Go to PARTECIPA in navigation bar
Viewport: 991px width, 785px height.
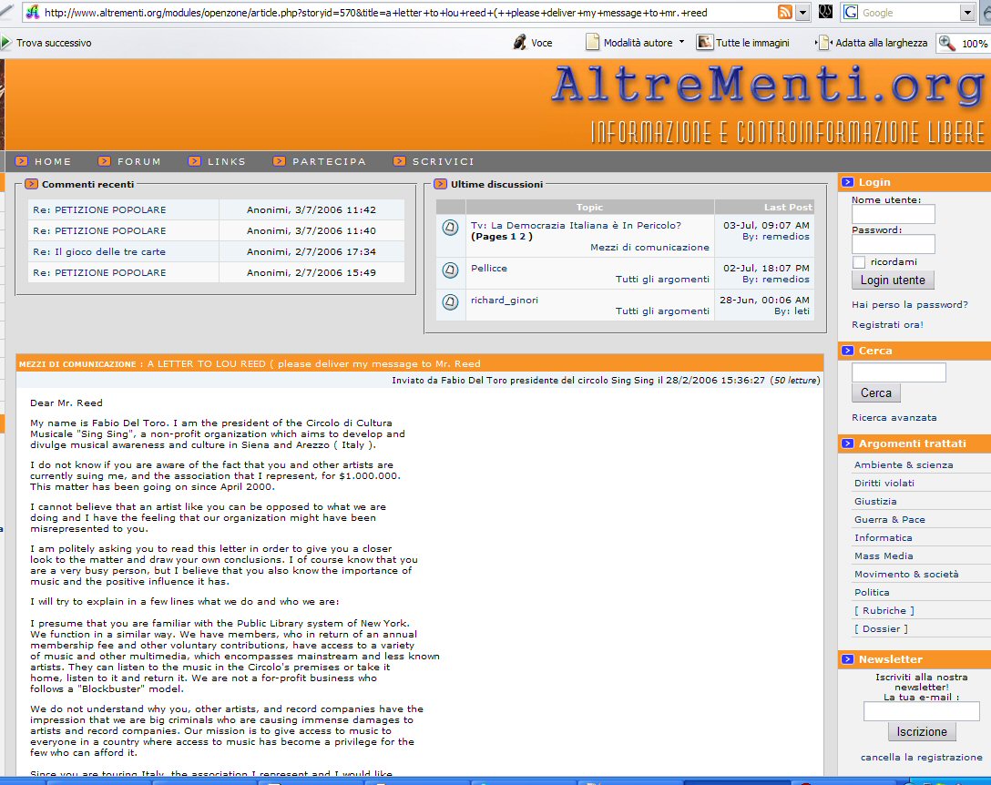[329, 161]
